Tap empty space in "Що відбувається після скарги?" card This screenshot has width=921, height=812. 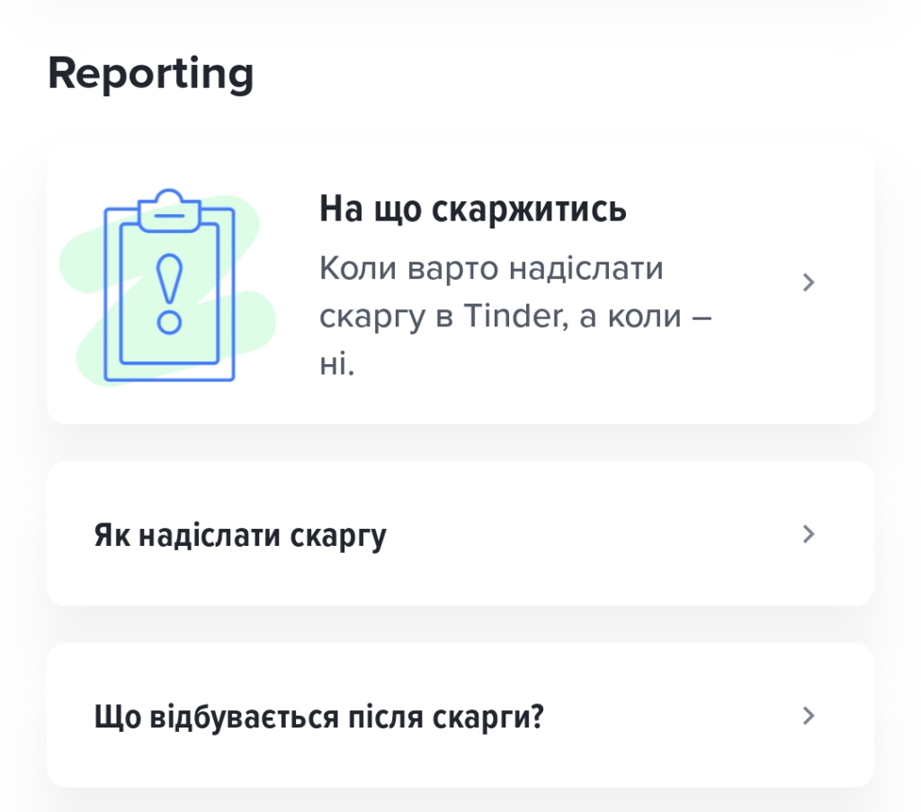pos(675,716)
